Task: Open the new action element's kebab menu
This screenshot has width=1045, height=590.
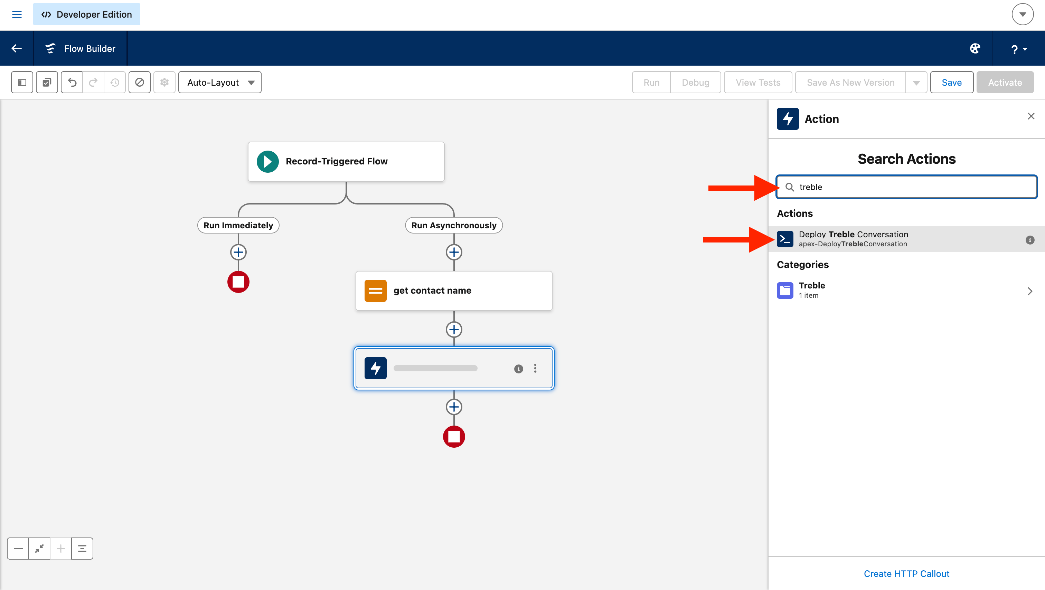Action: [x=535, y=368]
